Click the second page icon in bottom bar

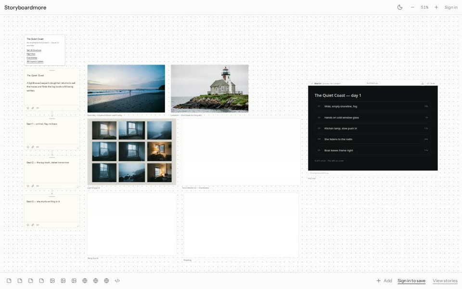click(20, 281)
